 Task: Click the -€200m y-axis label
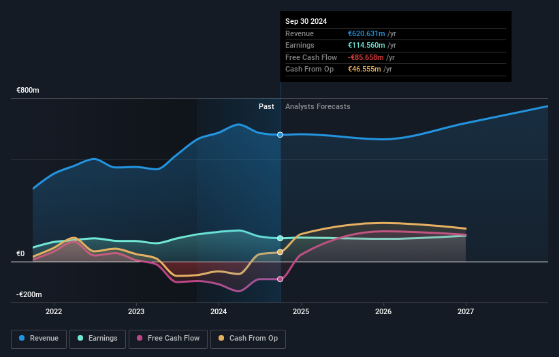pos(29,294)
